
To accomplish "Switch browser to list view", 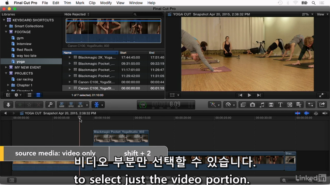I will point(38,95).
